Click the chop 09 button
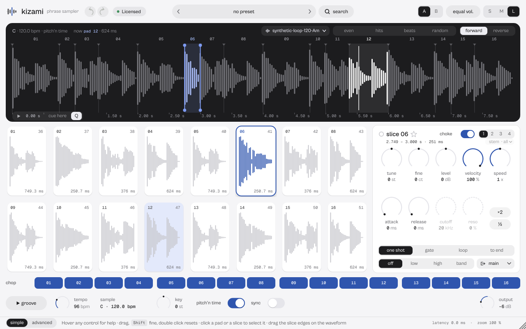526x329 pixels. point(293,283)
